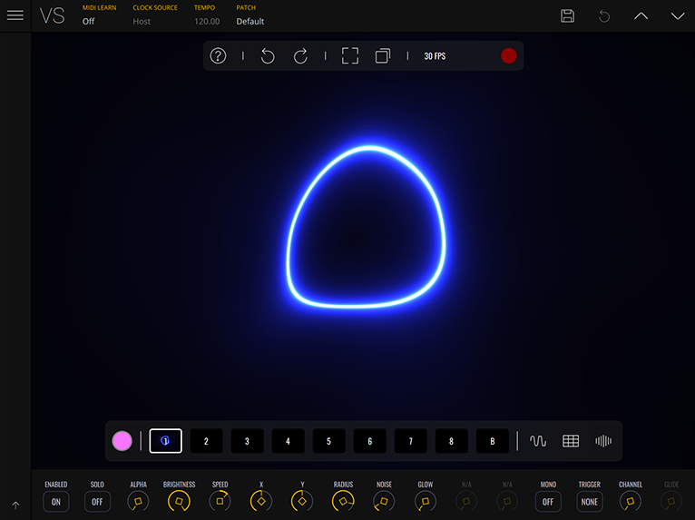This screenshot has height=520, width=695.
Task: Open the waveform modulation view
Action: 538,441
